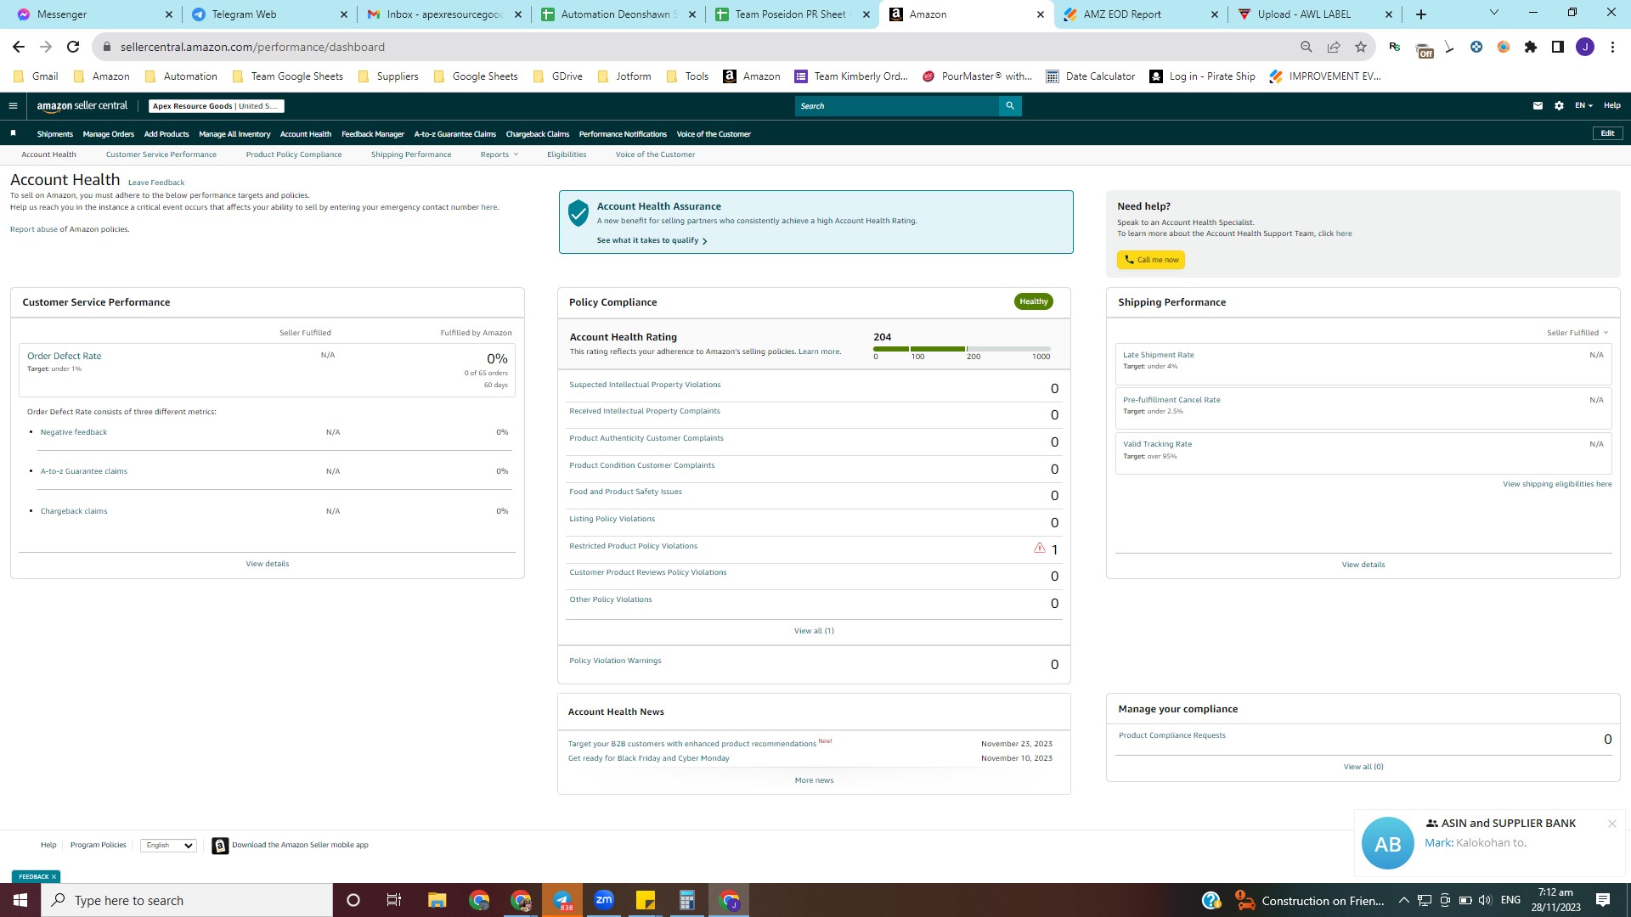The width and height of the screenshot is (1631, 917).
Task: Click the share page icon in the address bar
Action: (x=1334, y=47)
